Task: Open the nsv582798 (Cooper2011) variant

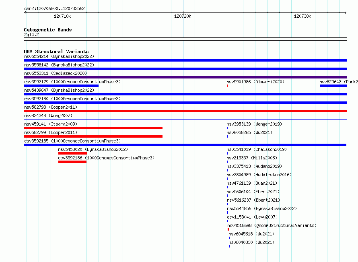Action: (x=51, y=107)
